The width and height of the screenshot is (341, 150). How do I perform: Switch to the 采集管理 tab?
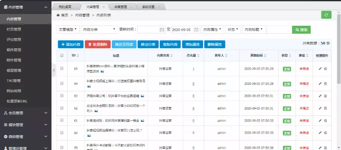[121, 7]
